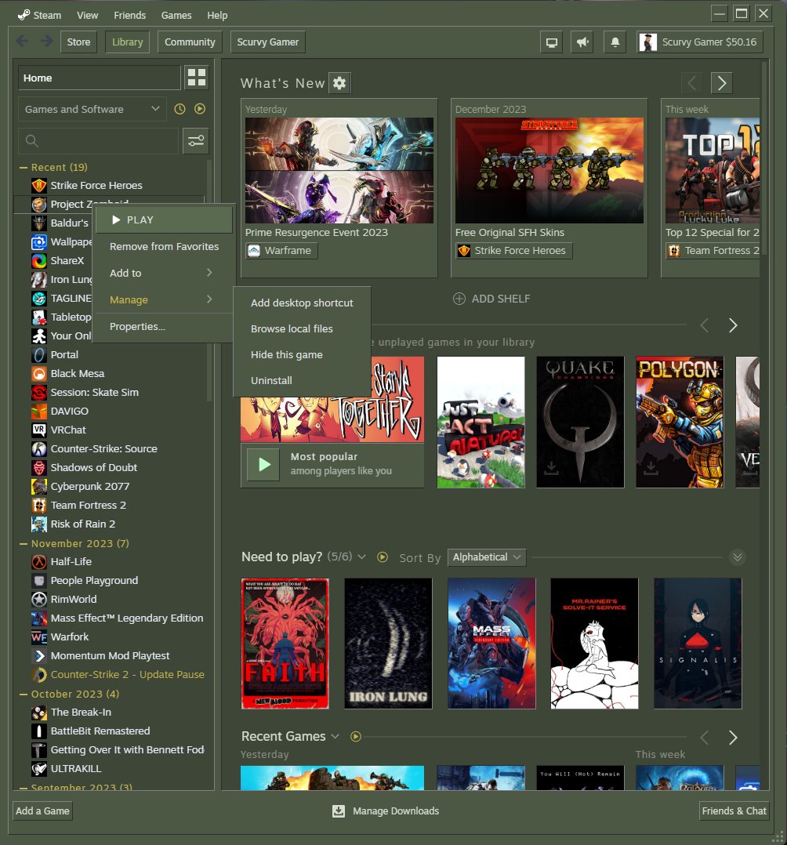Open the View menu

(x=87, y=14)
